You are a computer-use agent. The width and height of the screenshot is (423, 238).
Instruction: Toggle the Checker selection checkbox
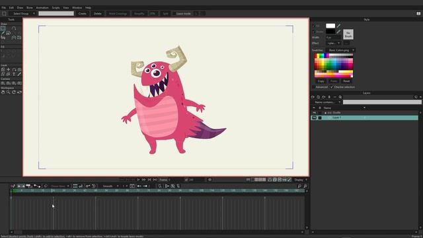pos(332,87)
